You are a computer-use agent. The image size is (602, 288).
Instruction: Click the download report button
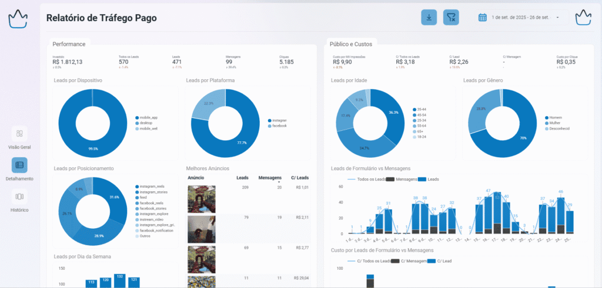(429, 17)
